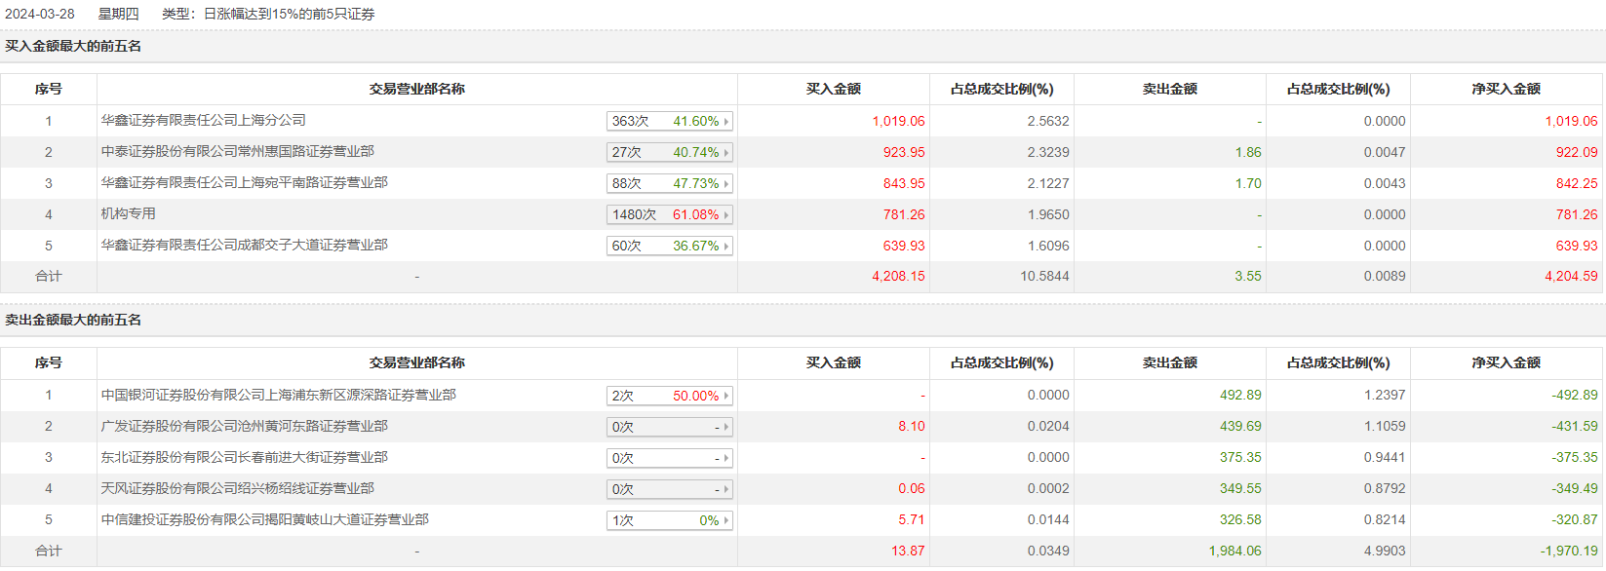Image resolution: width=1606 pixels, height=571 pixels.
Task: Open 中信建投揭阳黄岐山大道证券营业部 link
Action: click(265, 519)
